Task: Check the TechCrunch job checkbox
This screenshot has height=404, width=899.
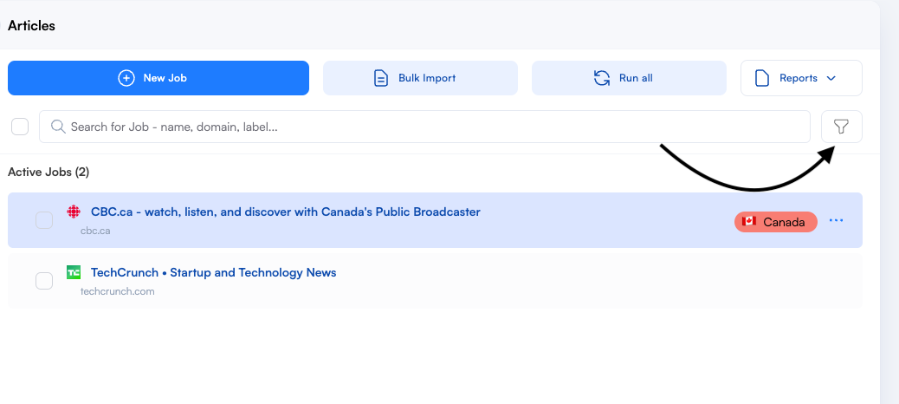Action: (x=44, y=281)
